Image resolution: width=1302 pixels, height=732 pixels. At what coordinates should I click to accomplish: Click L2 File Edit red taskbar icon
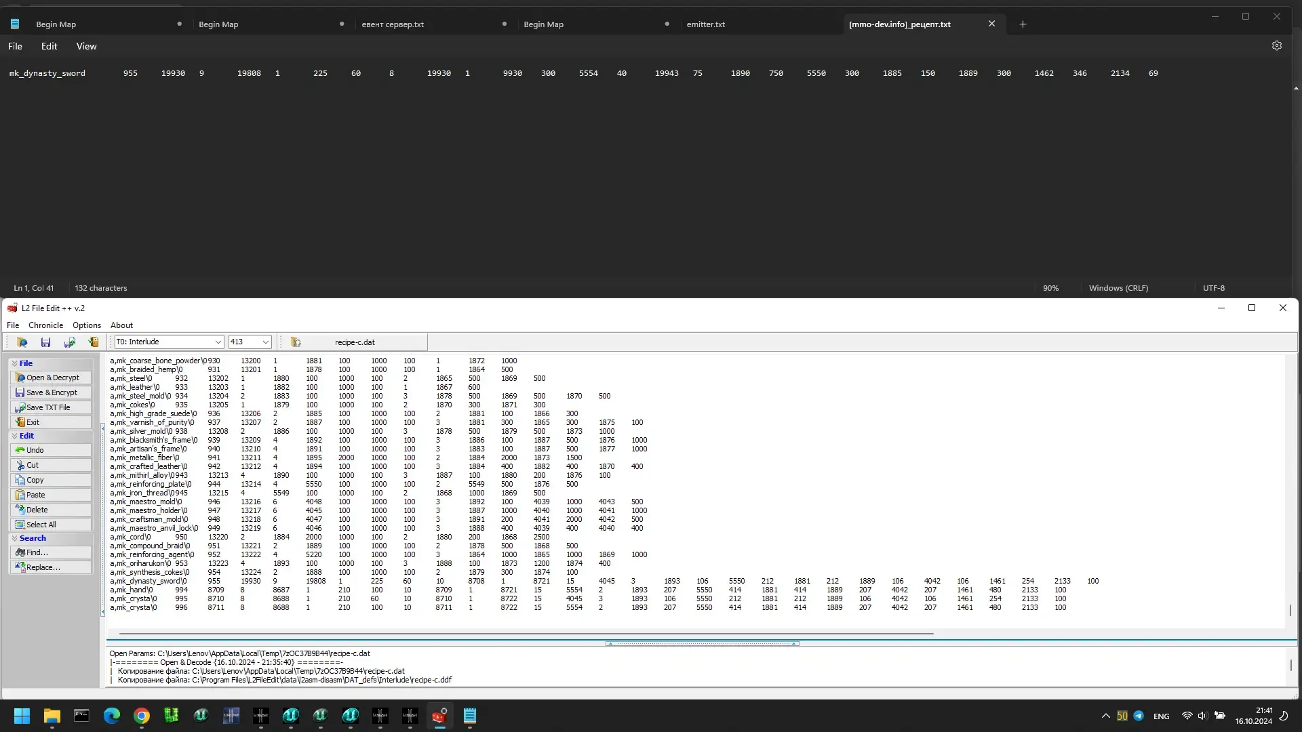click(x=439, y=716)
